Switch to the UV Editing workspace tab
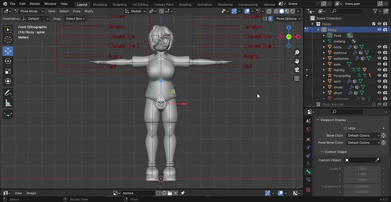The image size is (391, 202). pos(140,4)
